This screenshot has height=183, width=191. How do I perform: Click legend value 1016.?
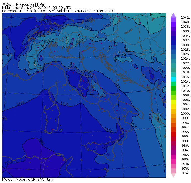pos(185,77)
